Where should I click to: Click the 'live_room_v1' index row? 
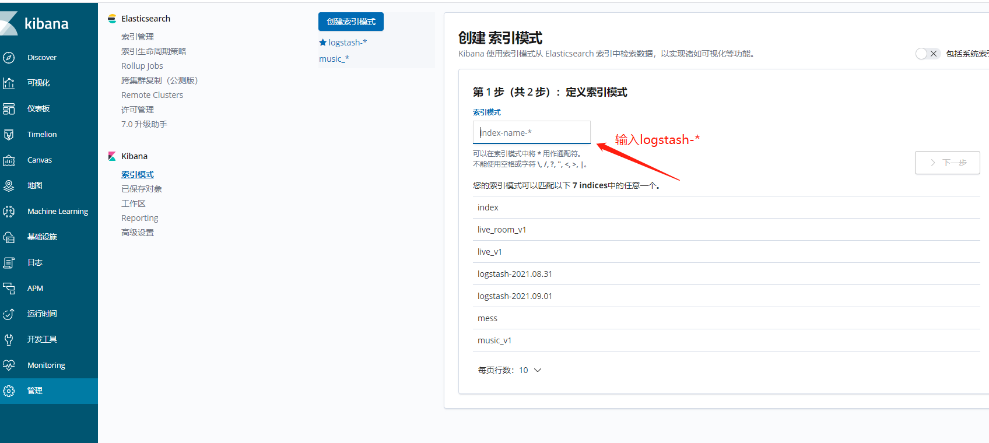tap(727, 230)
